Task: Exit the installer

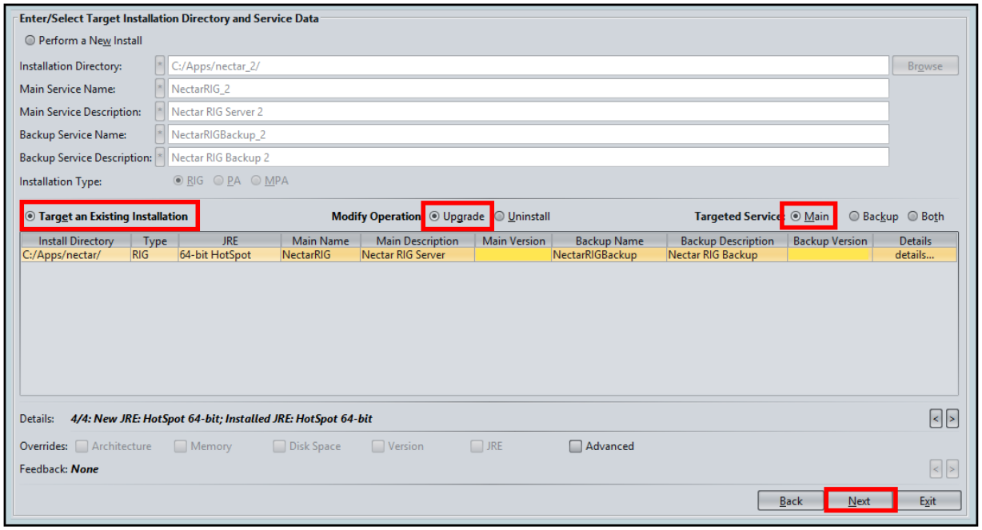Action: tap(928, 501)
